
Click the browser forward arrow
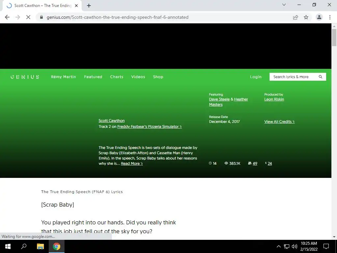coord(18,17)
